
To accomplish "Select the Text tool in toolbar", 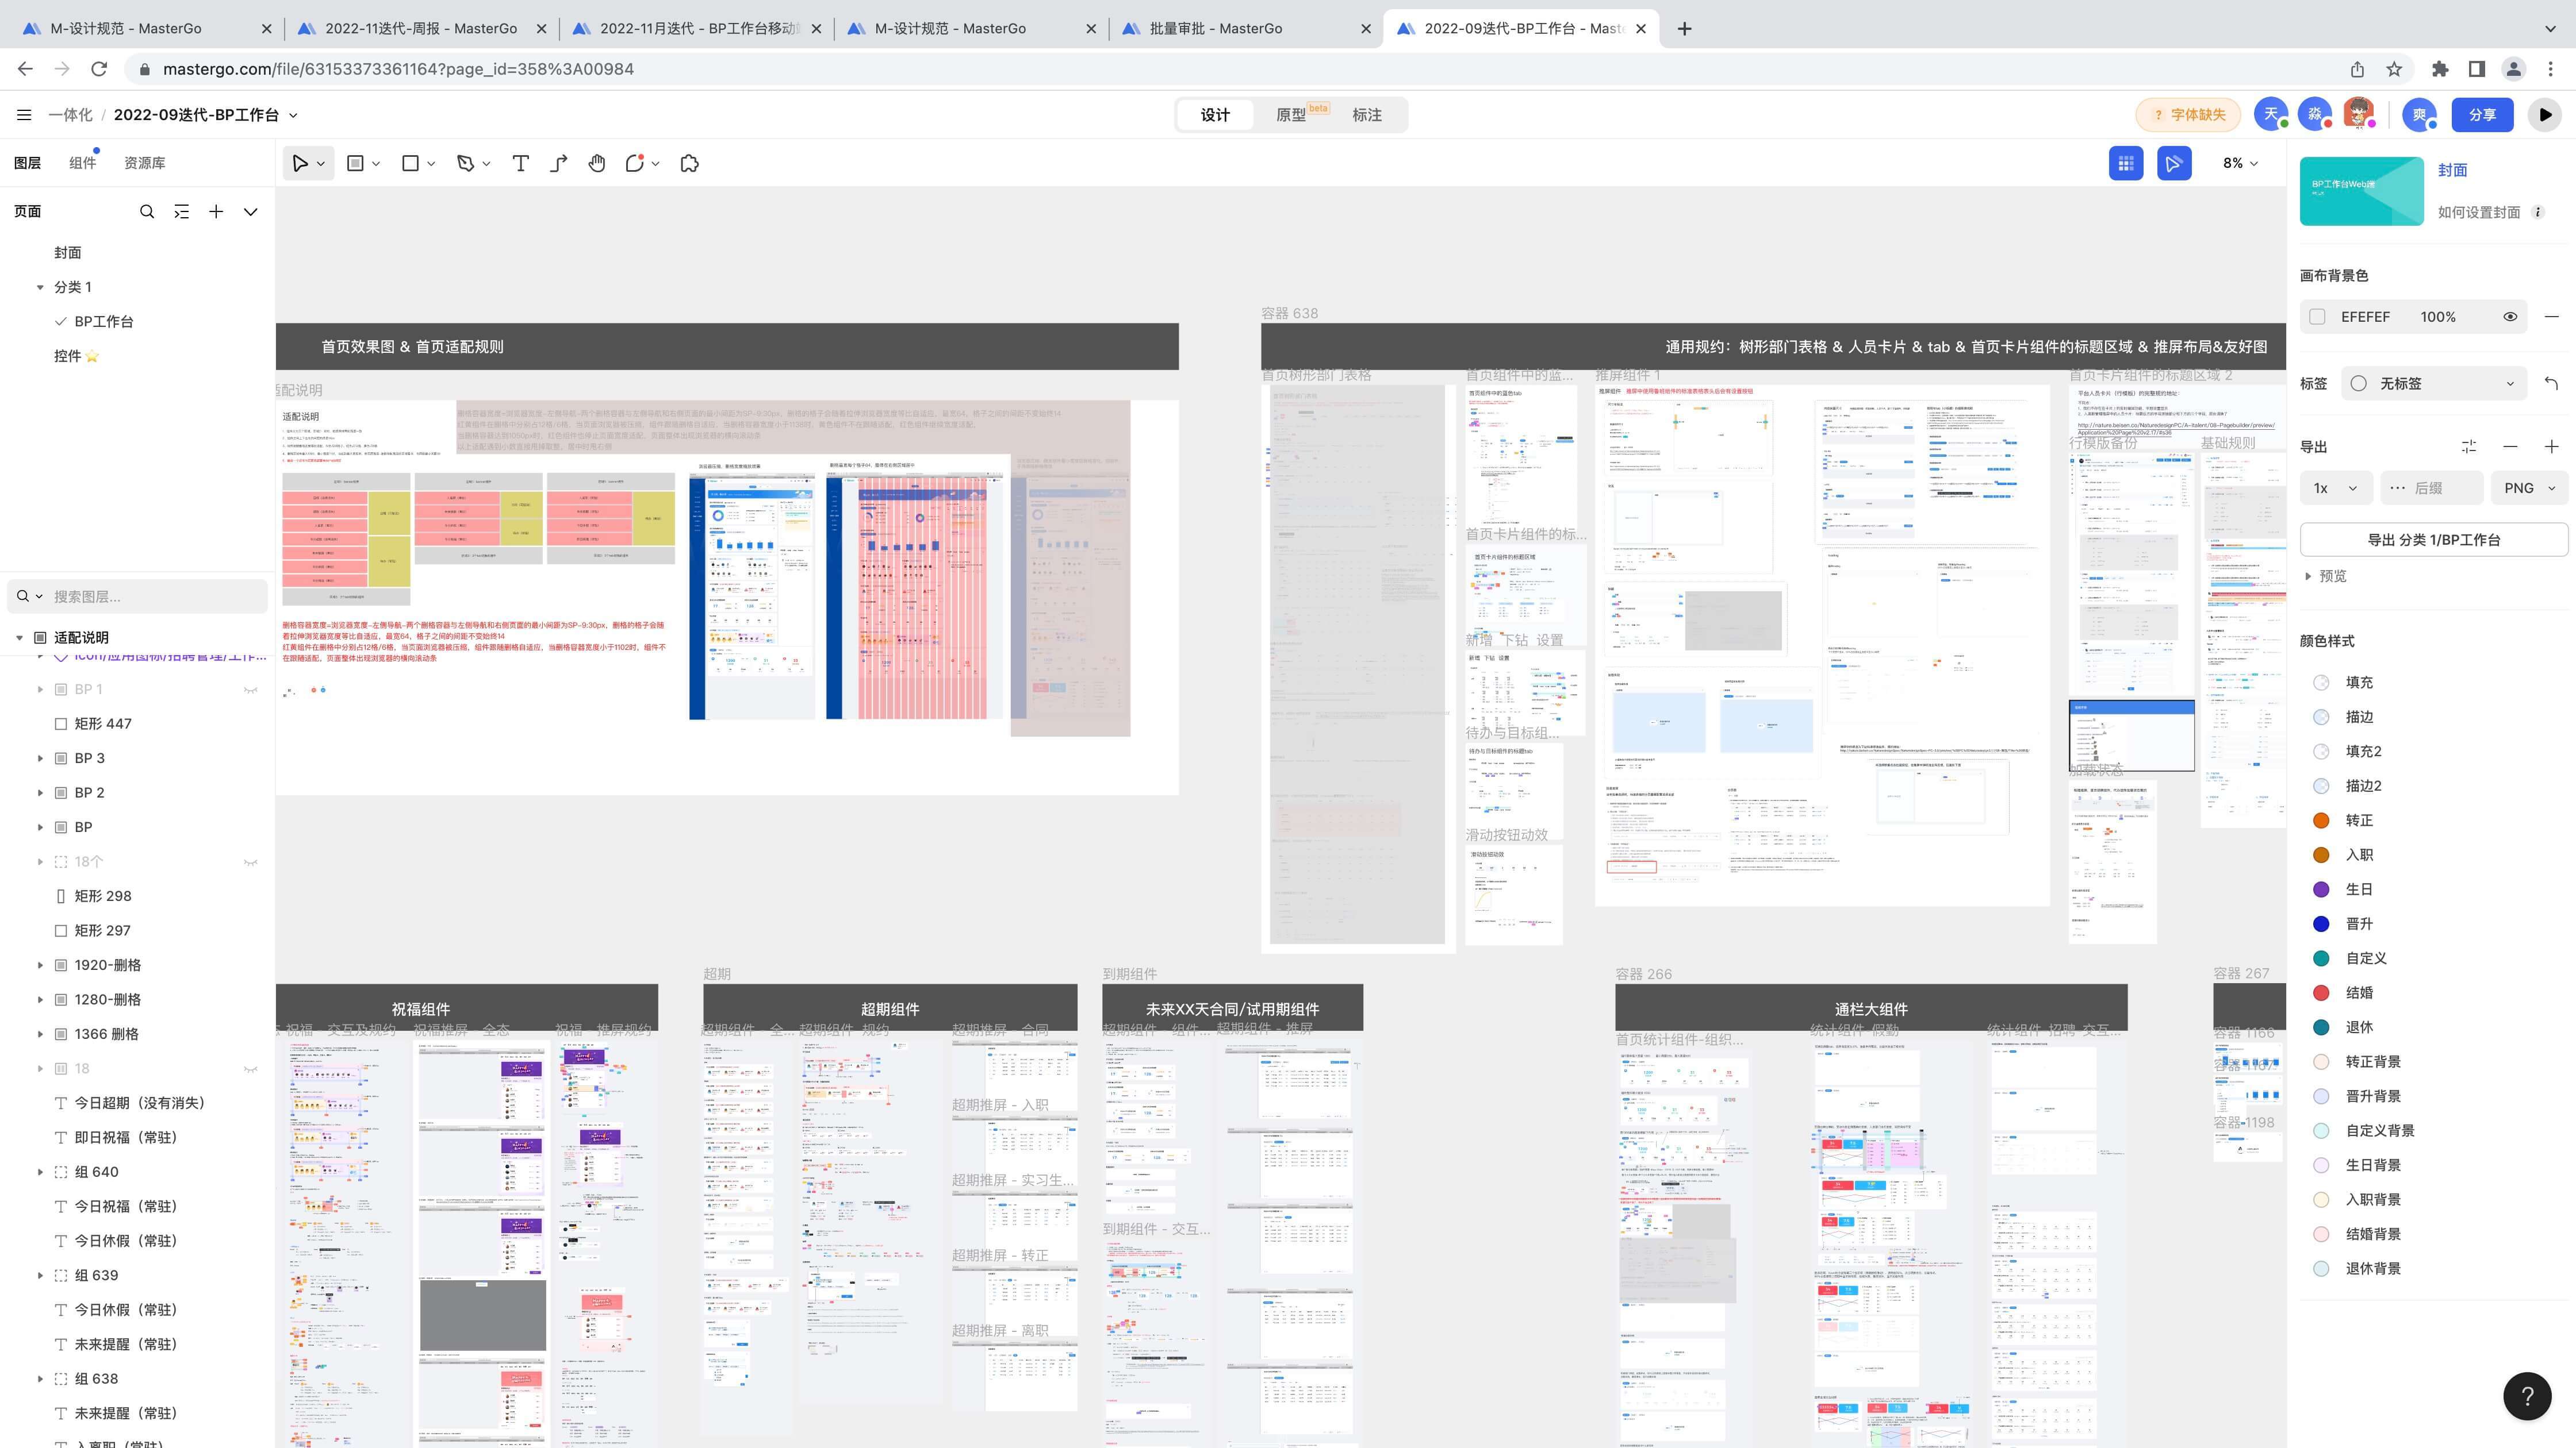I will (x=520, y=163).
